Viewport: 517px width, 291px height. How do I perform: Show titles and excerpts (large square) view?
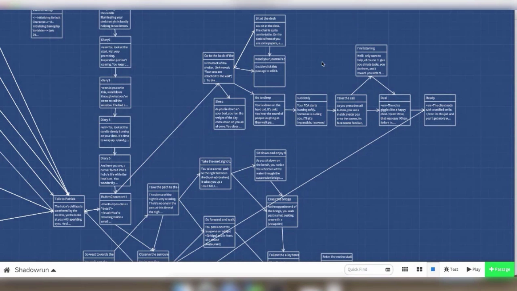[433, 270]
